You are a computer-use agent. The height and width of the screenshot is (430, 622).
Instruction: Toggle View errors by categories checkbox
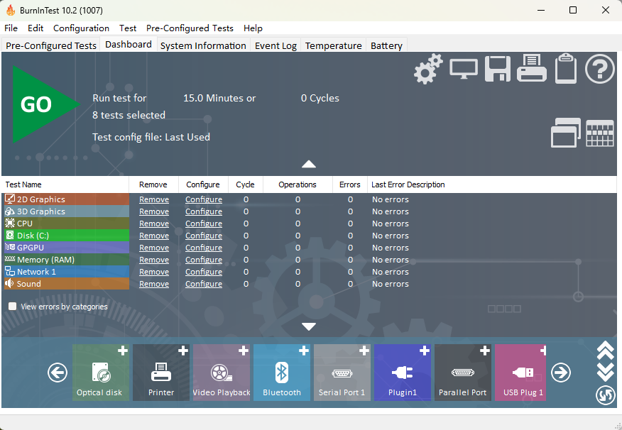click(13, 307)
